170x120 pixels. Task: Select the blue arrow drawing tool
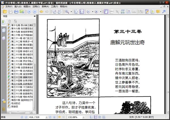[164, 12]
